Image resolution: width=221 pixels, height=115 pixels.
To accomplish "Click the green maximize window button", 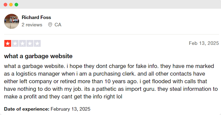I will (x=16, y=5).
